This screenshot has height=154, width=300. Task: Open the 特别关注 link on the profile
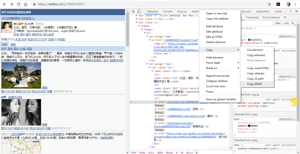(x=37, y=35)
